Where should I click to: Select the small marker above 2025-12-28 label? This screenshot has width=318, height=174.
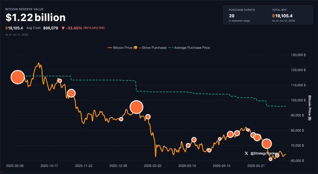coord(121,119)
